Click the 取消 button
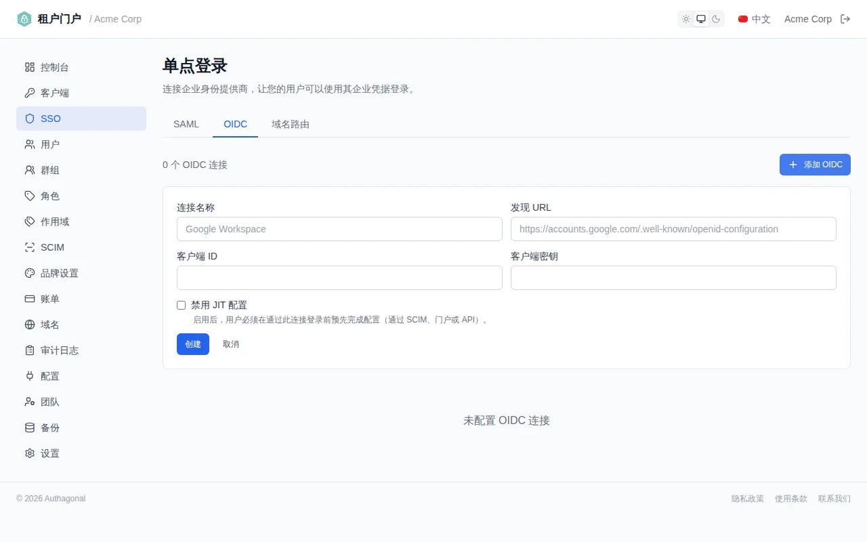 [231, 344]
